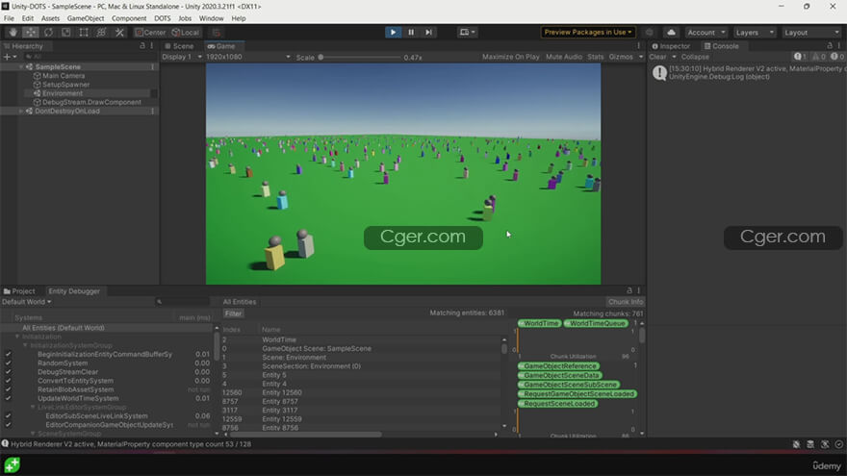Screen dimensions: 847x476
Task: Open Unity Collaborate icon
Action: (x=650, y=33)
